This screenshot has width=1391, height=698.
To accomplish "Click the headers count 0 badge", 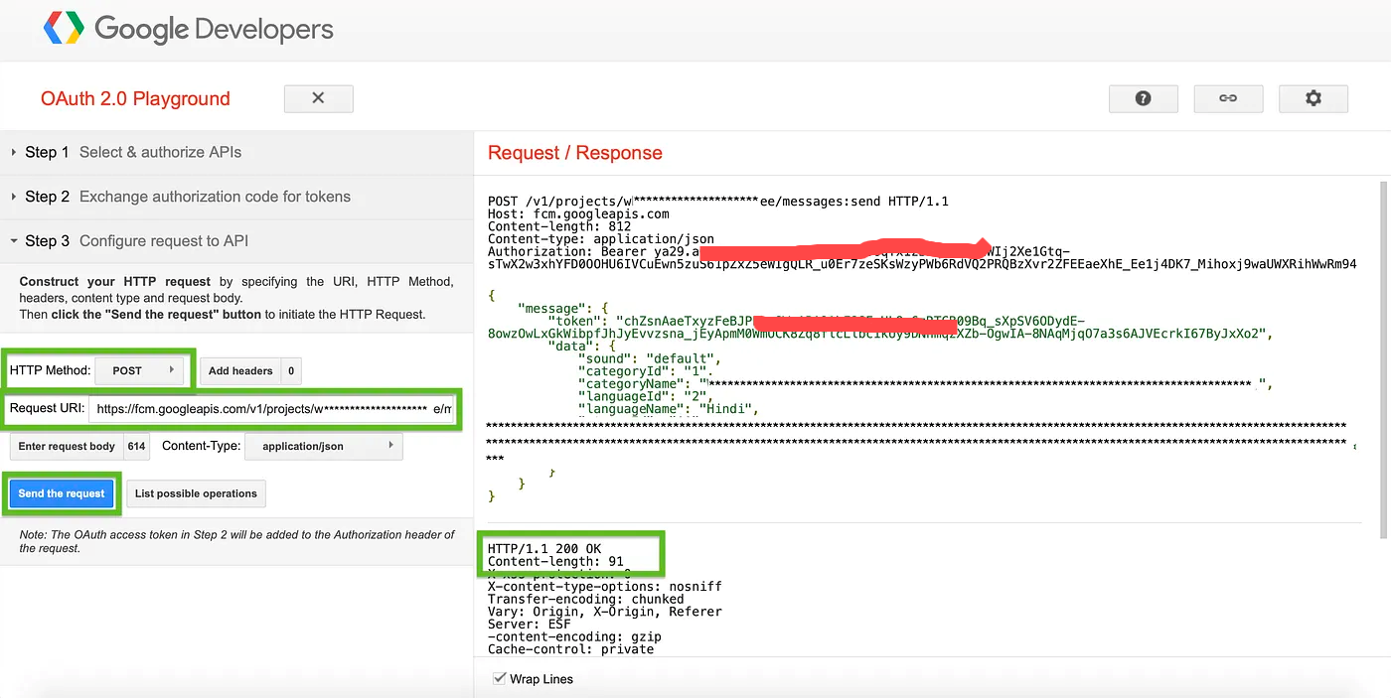I will [x=291, y=371].
